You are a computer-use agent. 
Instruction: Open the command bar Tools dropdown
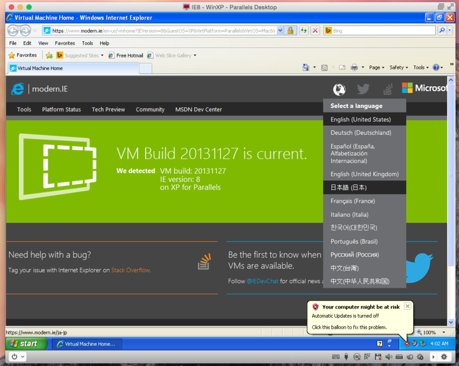(421, 68)
